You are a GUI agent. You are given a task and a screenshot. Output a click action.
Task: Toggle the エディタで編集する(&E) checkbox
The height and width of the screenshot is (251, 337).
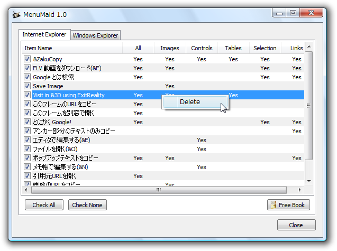click(x=27, y=140)
